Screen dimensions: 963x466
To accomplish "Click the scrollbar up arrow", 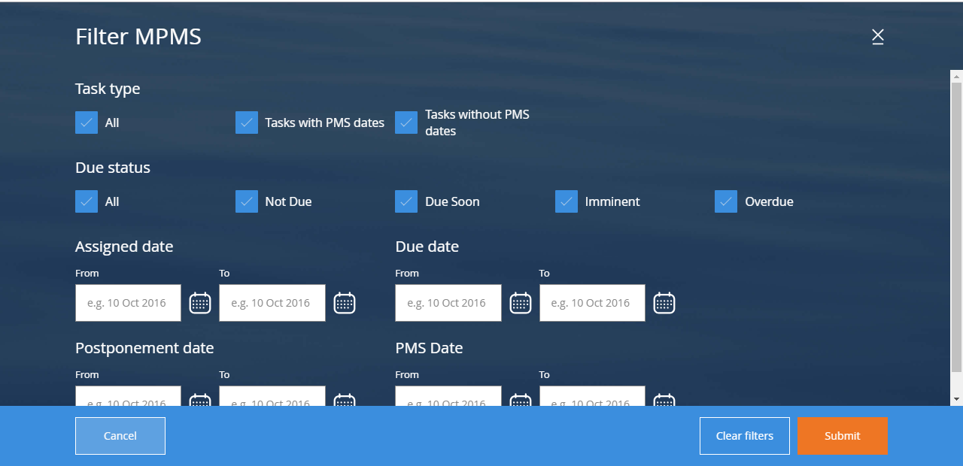I will point(956,76).
